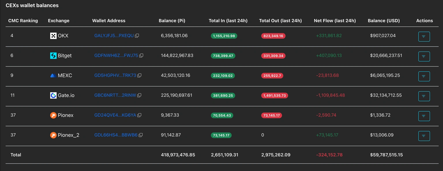Open wallet address GALYJFJ5...PXEQU
Screen dimensions: 443x171
pos(113,35)
